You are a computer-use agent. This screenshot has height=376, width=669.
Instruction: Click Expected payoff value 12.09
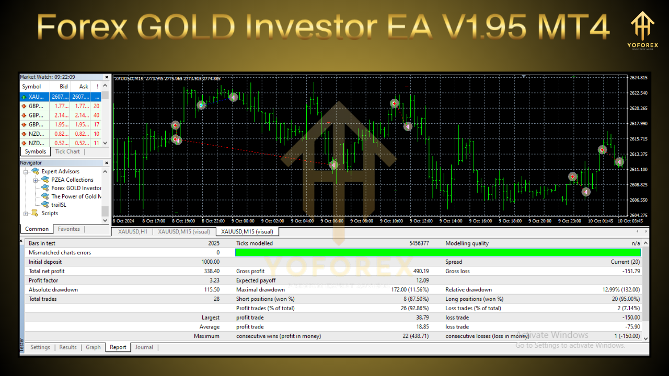click(422, 280)
